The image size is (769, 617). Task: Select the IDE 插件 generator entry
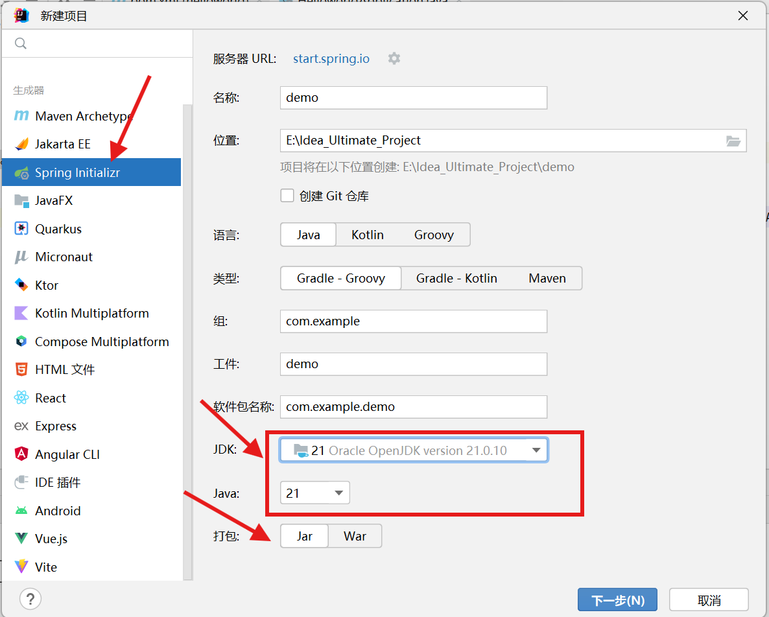click(x=91, y=482)
